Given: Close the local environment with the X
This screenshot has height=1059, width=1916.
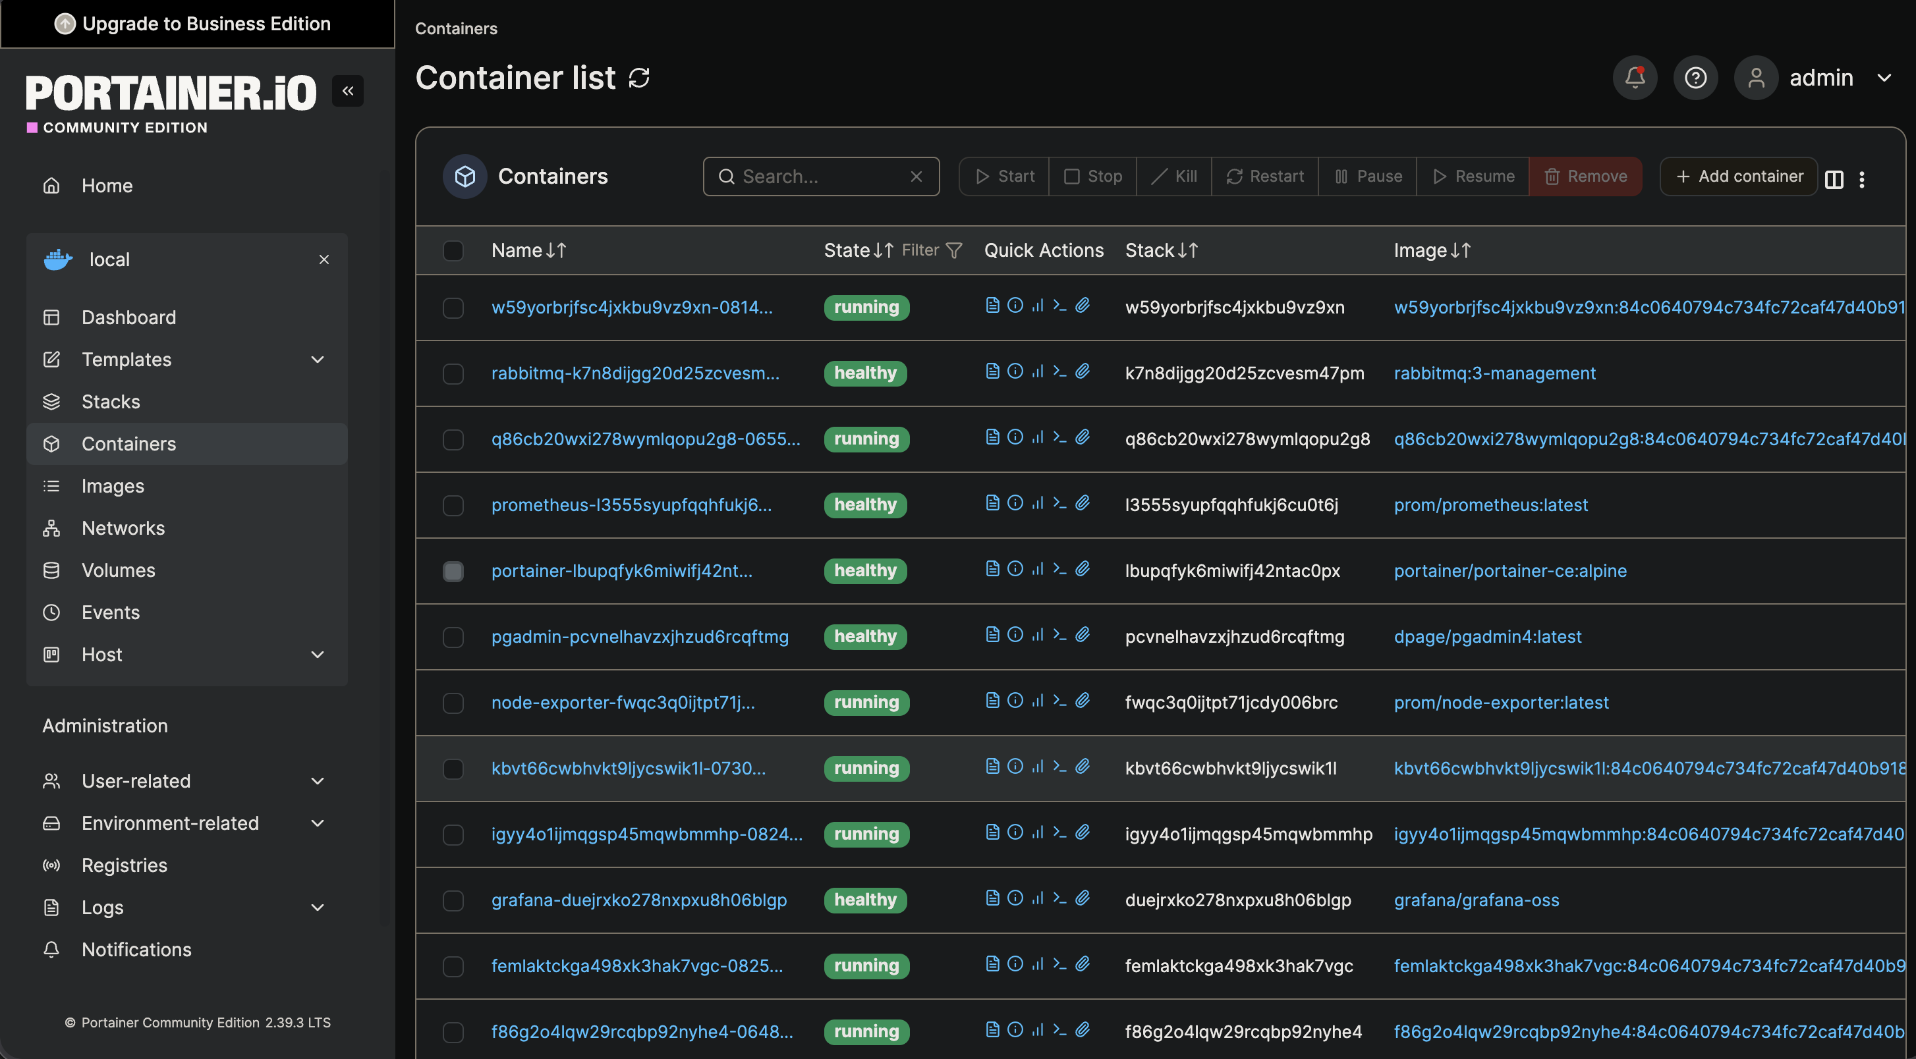Looking at the screenshot, I should tap(324, 259).
